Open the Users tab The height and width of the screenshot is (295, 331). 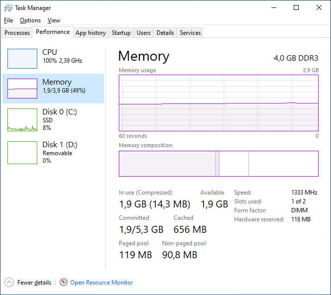tap(144, 33)
